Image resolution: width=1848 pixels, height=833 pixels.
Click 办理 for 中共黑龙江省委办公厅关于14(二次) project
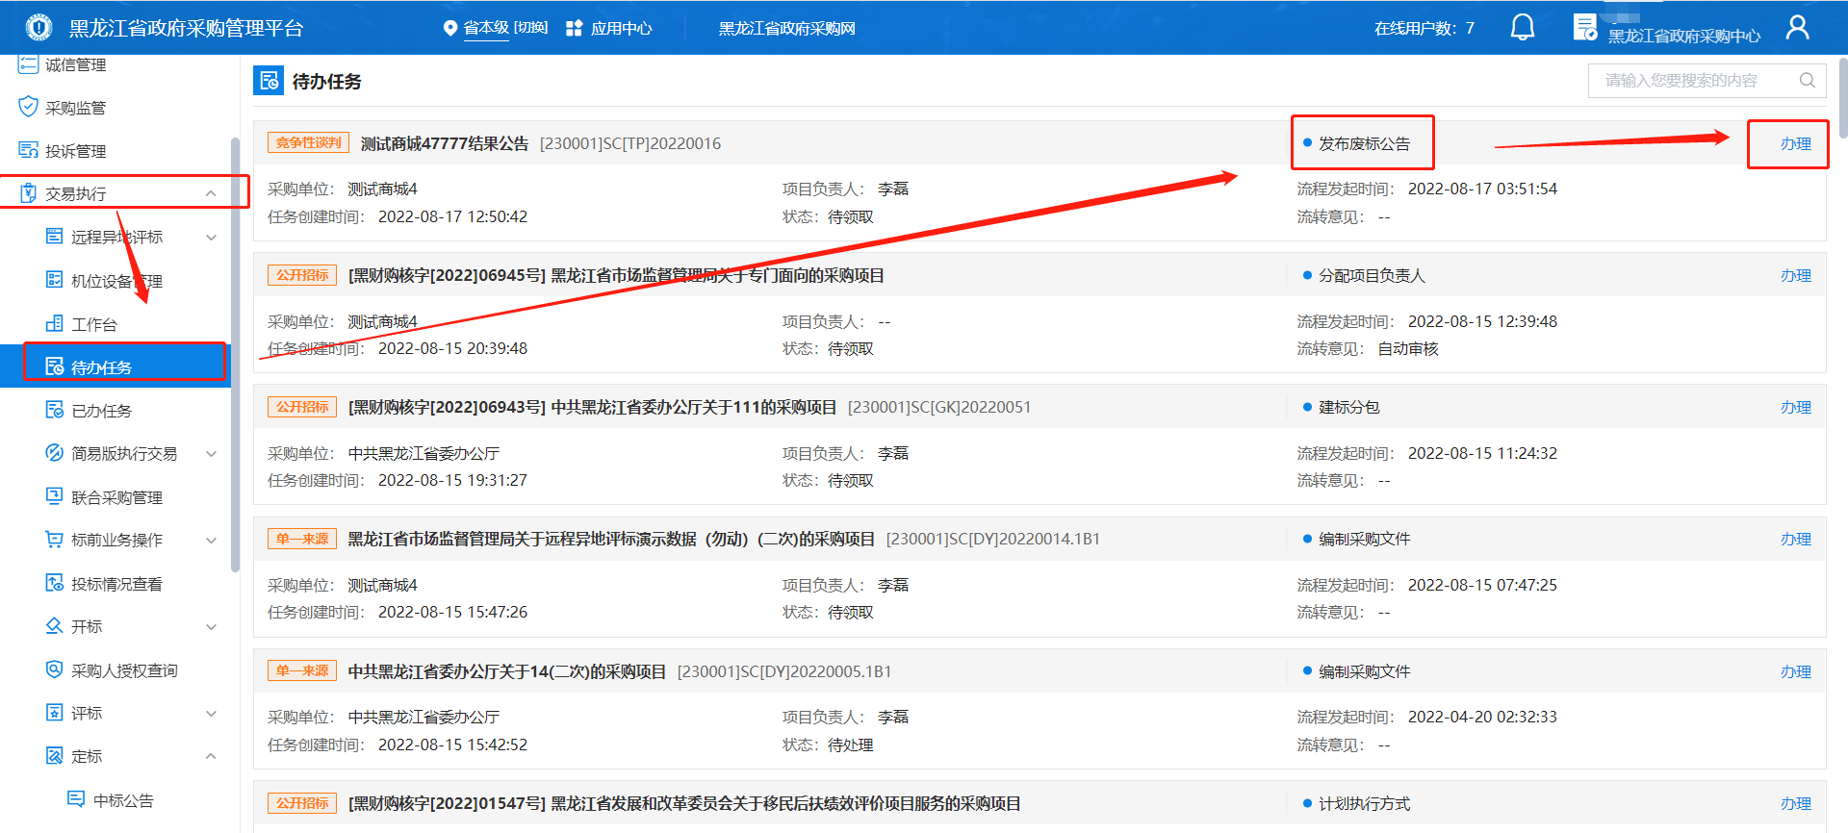[1795, 671]
